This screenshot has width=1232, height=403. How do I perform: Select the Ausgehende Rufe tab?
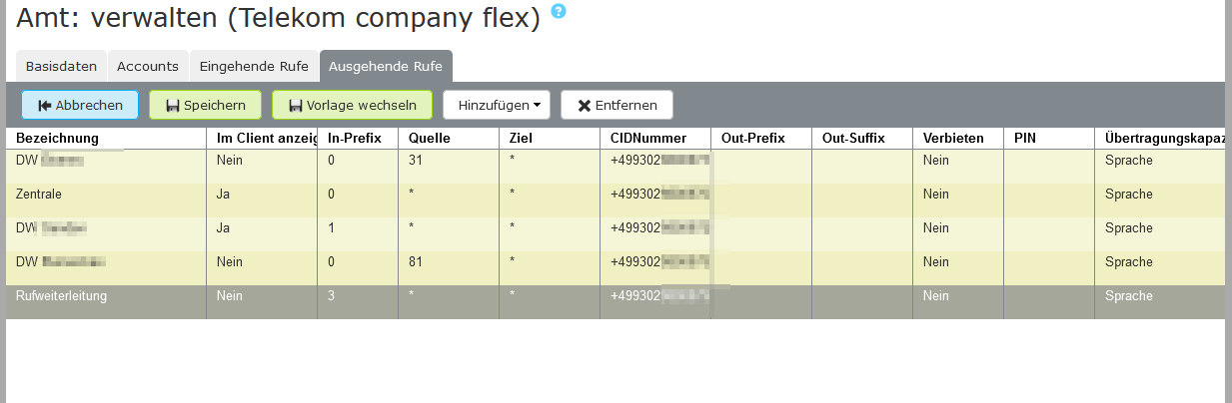pyautogui.click(x=387, y=67)
